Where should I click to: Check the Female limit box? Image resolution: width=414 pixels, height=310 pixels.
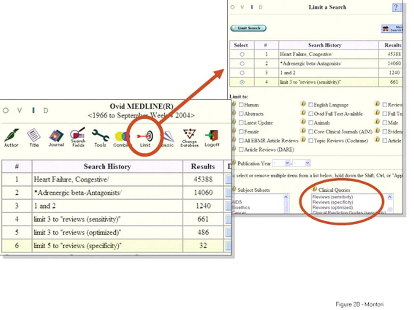241,132
